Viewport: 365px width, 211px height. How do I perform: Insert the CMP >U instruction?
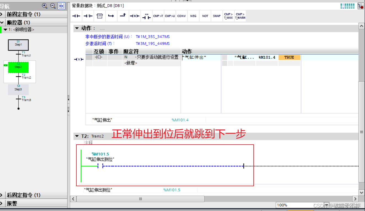pos(170,16)
